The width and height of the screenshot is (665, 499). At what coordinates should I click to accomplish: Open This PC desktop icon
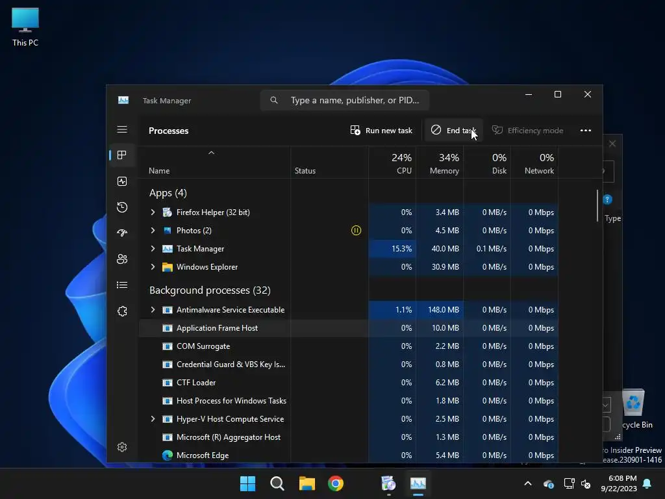pos(25,27)
